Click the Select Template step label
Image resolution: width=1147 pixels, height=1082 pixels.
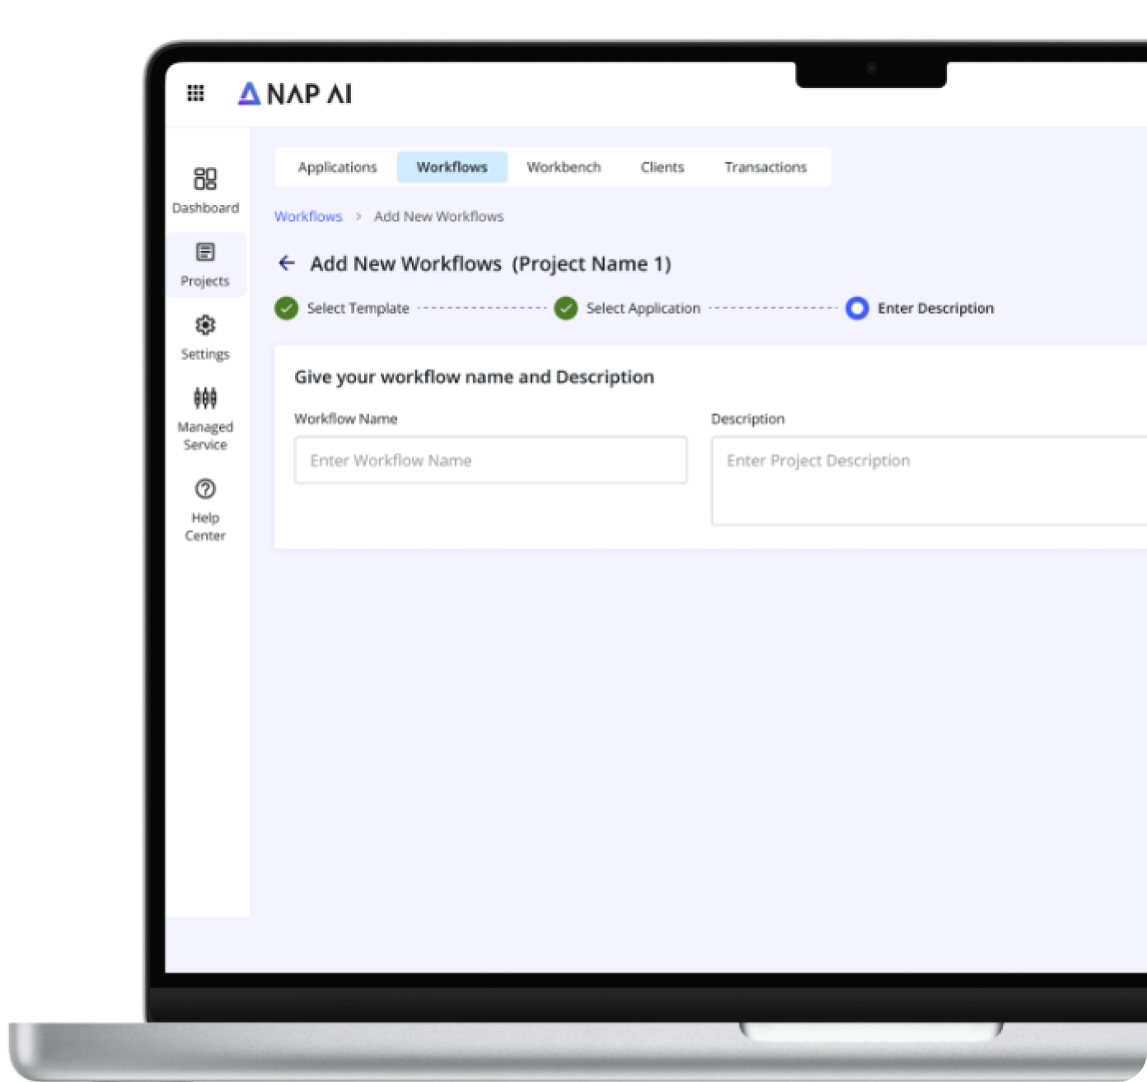[x=358, y=308]
